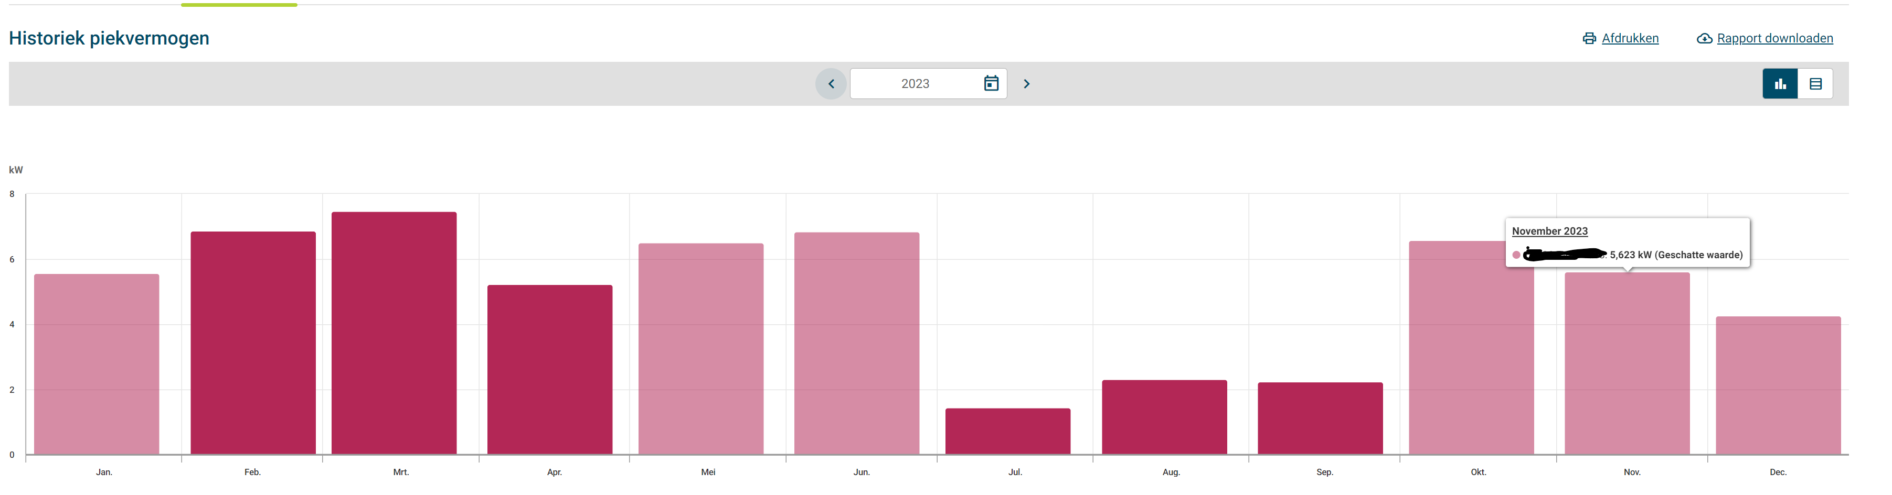
Task: Select the January bar in chart
Action: click(96, 365)
